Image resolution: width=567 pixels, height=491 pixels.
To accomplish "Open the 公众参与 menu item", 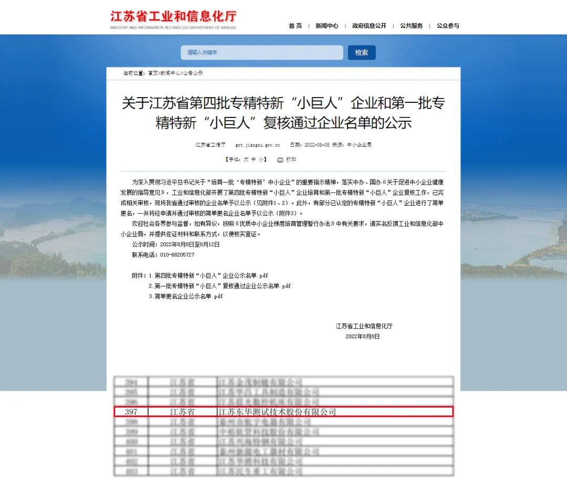I will (x=448, y=26).
